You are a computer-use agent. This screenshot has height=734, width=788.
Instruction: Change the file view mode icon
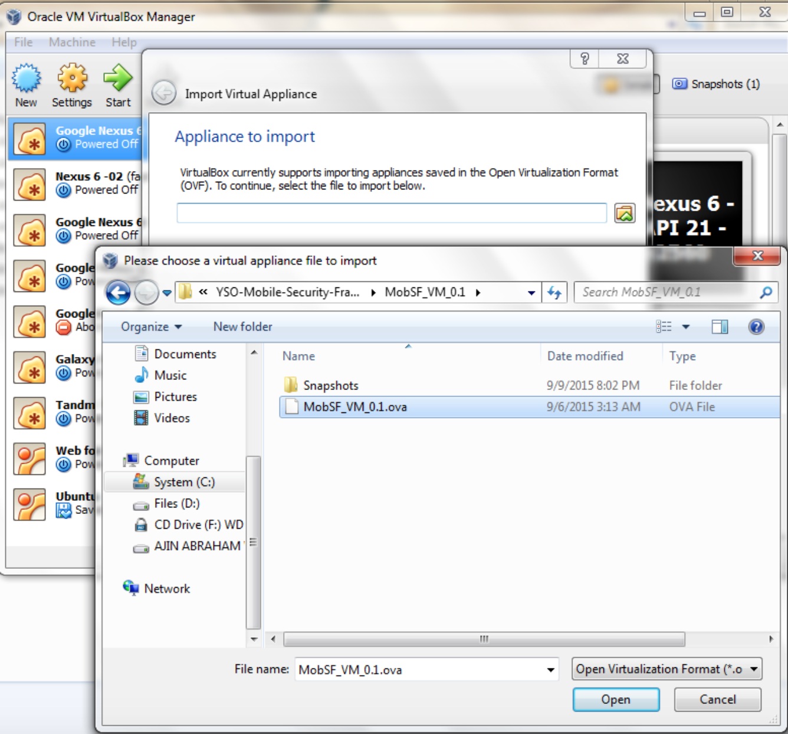tap(664, 327)
